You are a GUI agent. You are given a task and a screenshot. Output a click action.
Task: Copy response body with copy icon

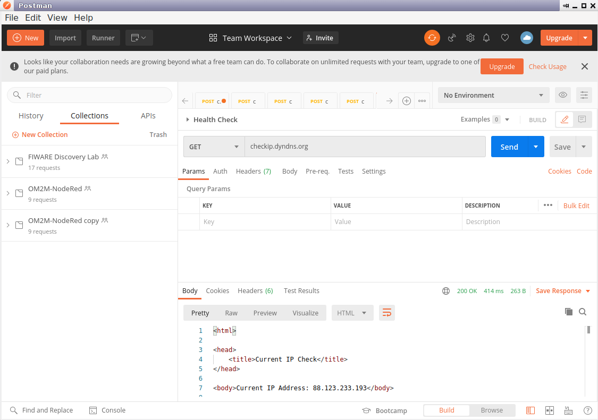click(x=568, y=312)
